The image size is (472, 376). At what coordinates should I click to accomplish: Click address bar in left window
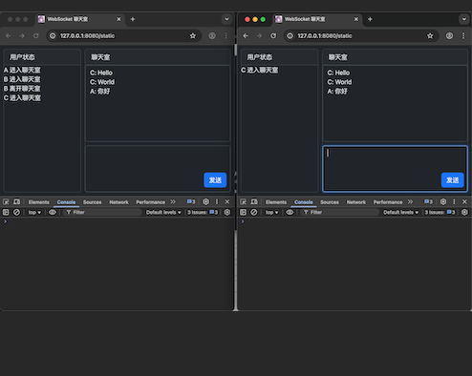point(124,35)
